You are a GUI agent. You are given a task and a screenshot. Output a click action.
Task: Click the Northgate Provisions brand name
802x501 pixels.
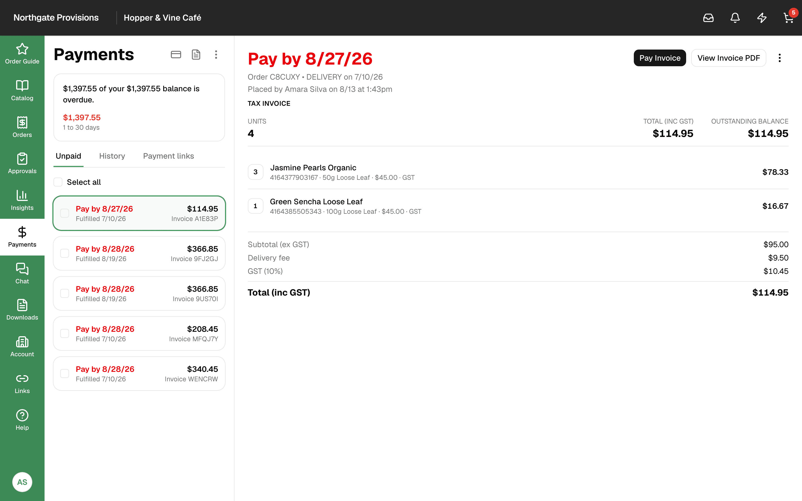tap(56, 18)
